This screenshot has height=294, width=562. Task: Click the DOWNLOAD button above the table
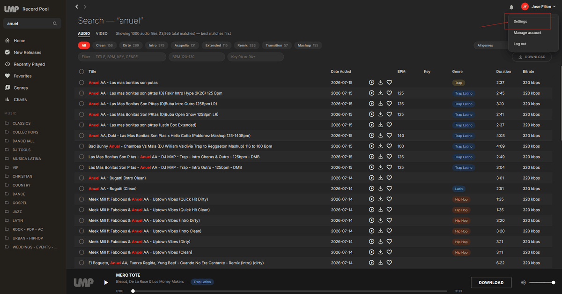(x=532, y=57)
